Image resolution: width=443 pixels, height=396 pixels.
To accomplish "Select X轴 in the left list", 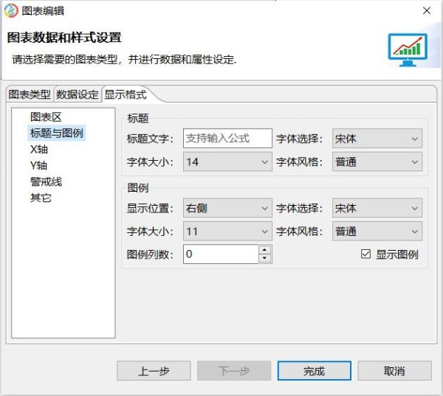I will point(40,149).
